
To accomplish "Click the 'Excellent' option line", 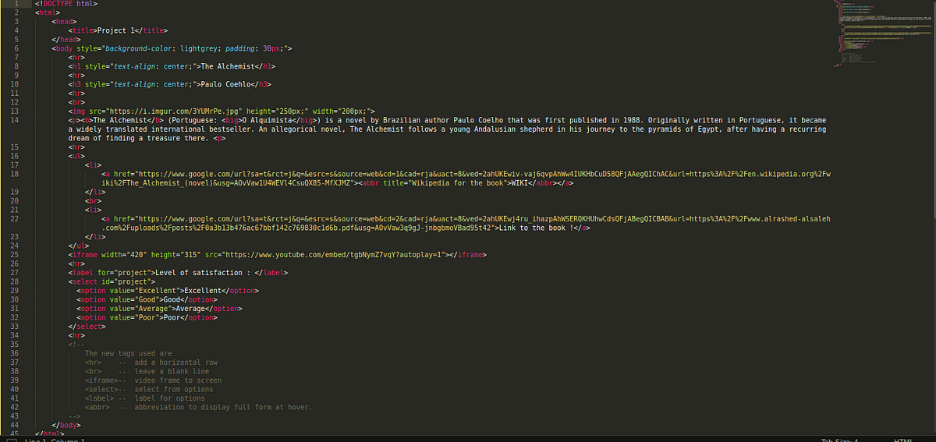I will pos(168,290).
